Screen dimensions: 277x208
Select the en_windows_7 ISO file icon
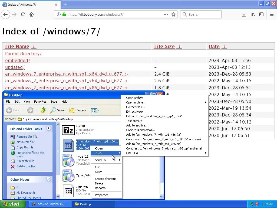pos(68,145)
